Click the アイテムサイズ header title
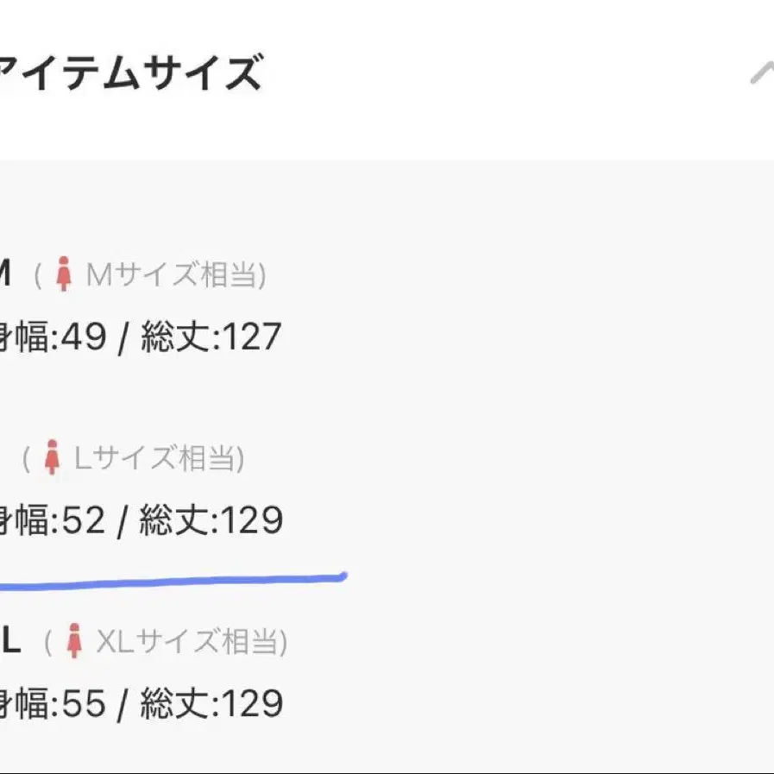This screenshot has height=774, width=774. [129, 72]
